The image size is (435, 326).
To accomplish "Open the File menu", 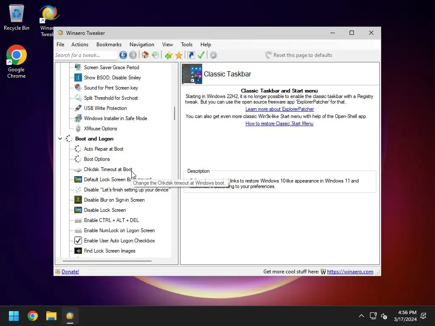I will (x=60, y=44).
